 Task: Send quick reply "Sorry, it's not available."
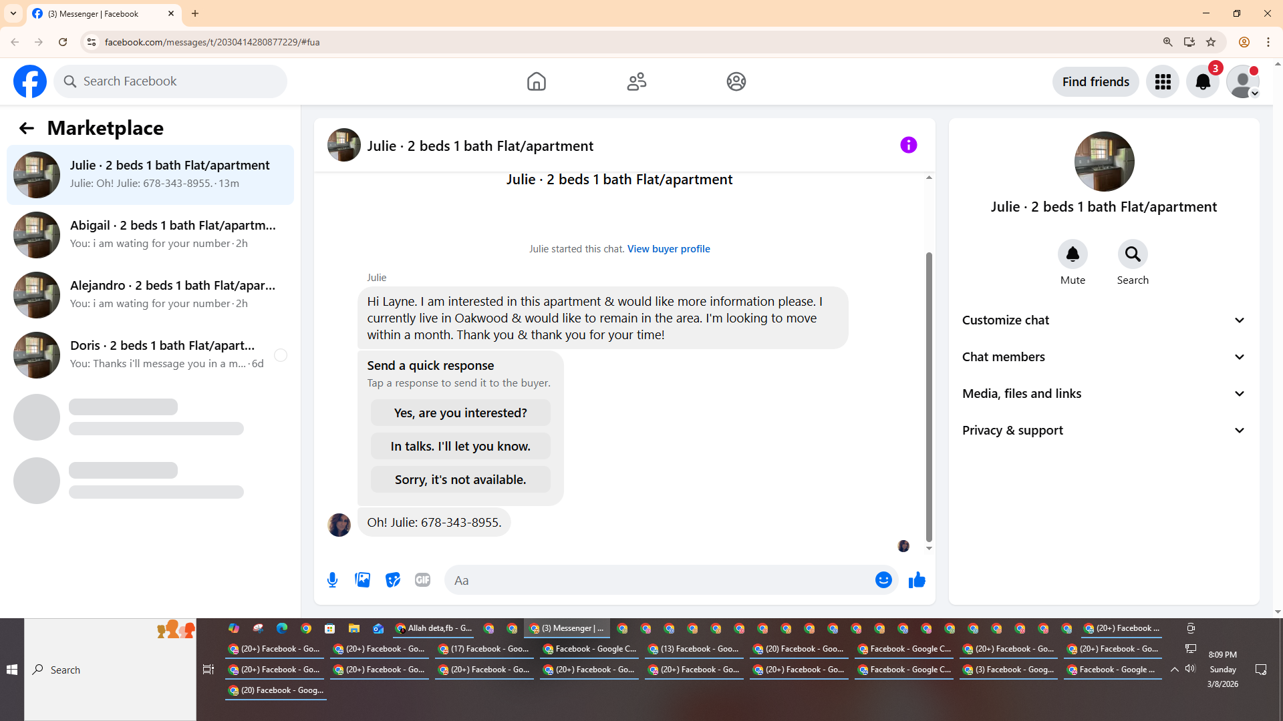click(x=460, y=480)
